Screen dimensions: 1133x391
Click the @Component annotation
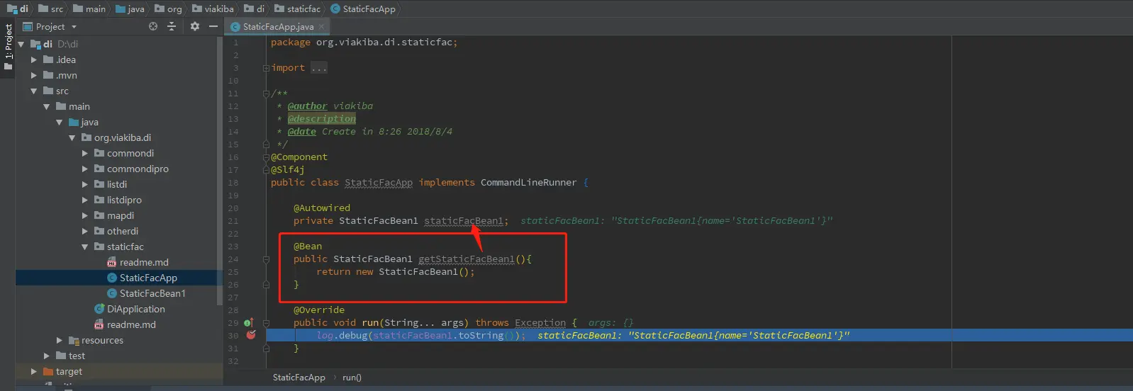click(x=299, y=157)
